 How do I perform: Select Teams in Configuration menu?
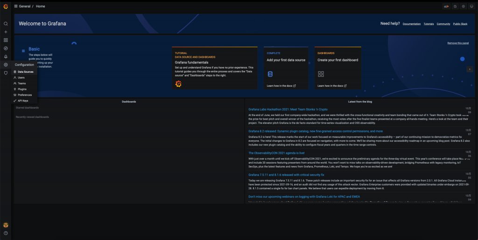coord(24,83)
